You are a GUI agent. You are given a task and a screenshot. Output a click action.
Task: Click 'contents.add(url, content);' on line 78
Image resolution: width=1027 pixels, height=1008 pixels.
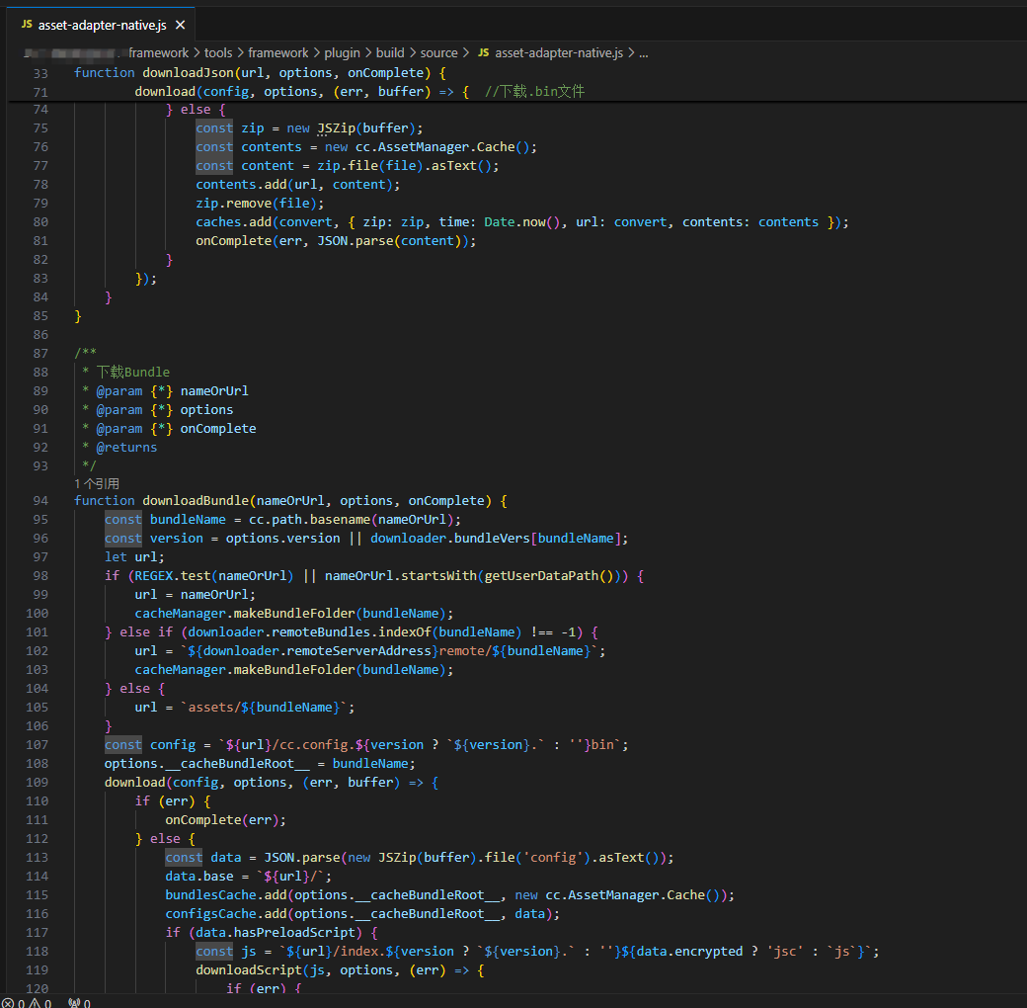298,184
